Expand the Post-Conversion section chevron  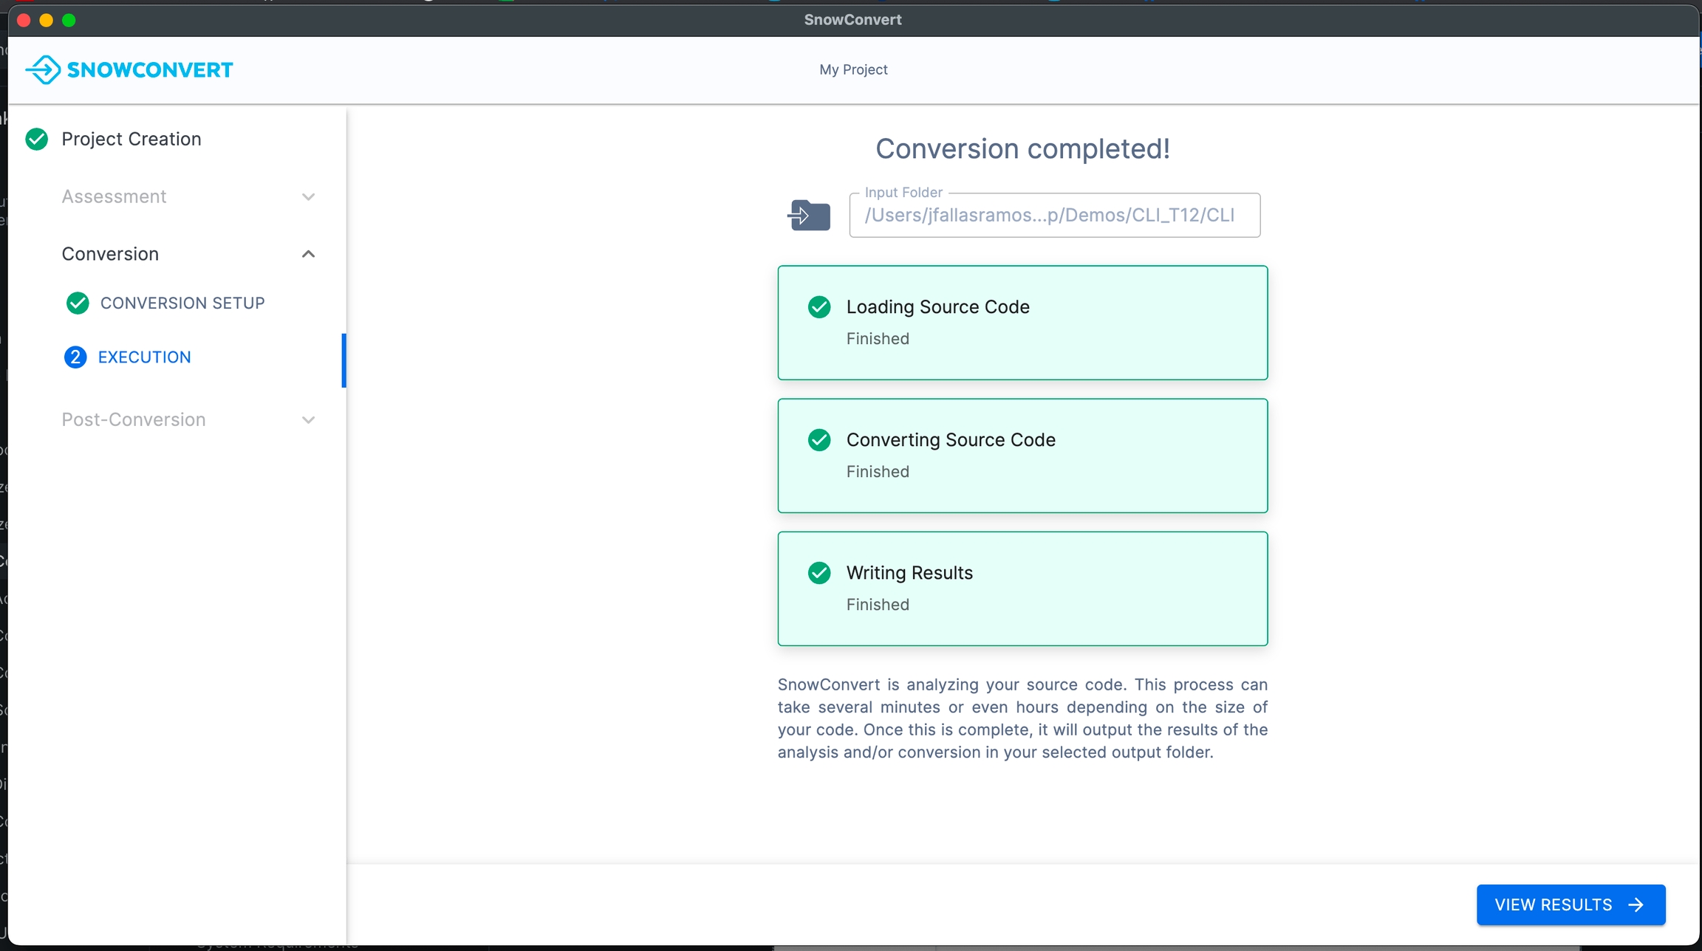click(x=309, y=420)
